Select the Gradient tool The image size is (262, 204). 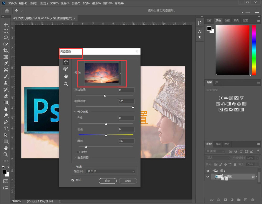(x=6, y=103)
